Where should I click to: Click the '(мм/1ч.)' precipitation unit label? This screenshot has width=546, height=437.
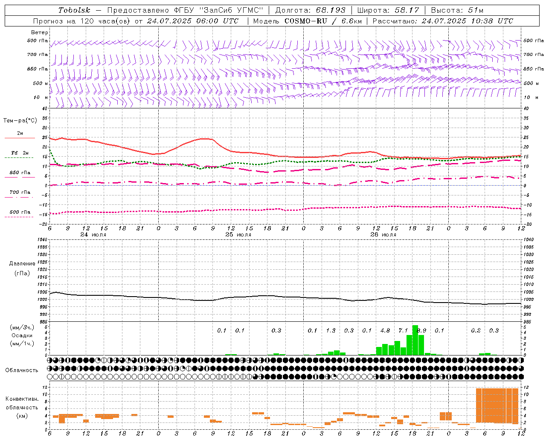tap(22, 344)
